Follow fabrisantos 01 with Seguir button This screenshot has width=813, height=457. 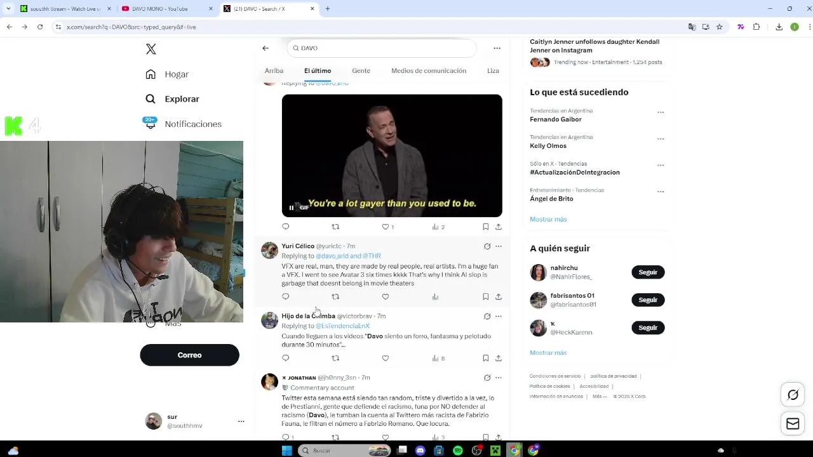coord(648,300)
